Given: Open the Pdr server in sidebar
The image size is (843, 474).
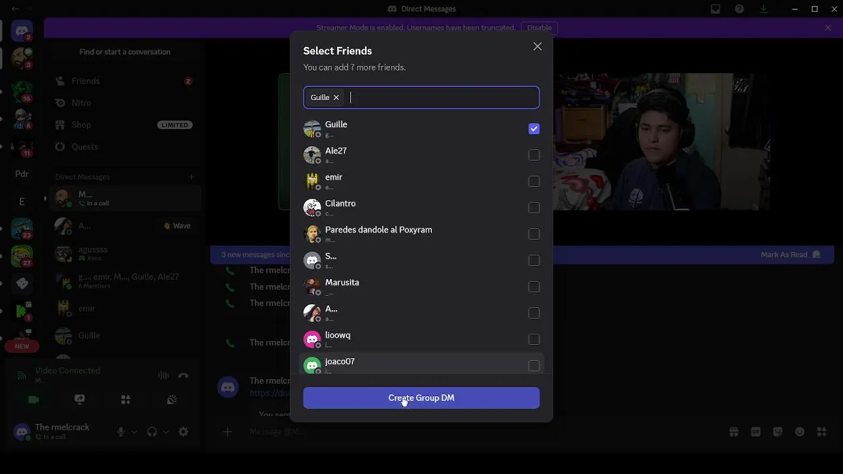Looking at the screenshot, I should (x=22, y=174).
